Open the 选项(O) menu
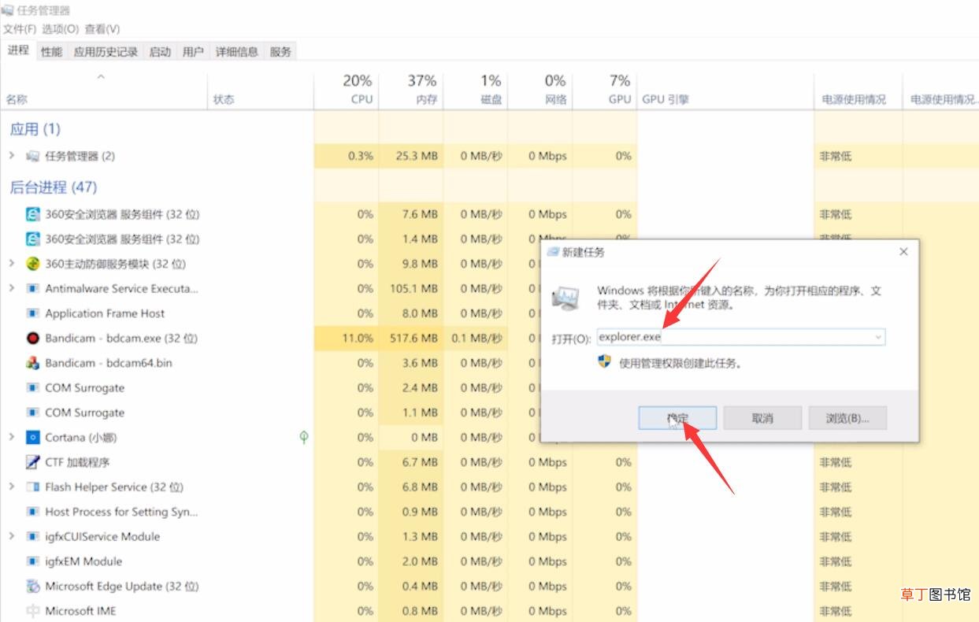 pos(61,29)
